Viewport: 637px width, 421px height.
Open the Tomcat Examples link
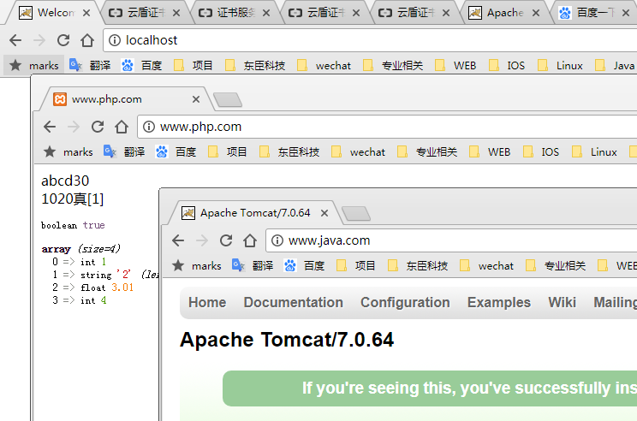pyautogui.click(x=499, y=302)
